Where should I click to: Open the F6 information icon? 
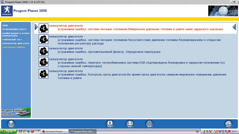[110, 124]
